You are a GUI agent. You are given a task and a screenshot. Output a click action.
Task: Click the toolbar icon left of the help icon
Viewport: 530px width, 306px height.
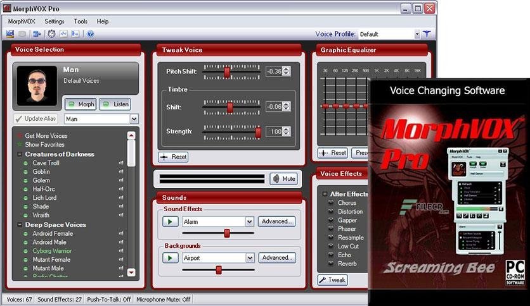point(75,34)
